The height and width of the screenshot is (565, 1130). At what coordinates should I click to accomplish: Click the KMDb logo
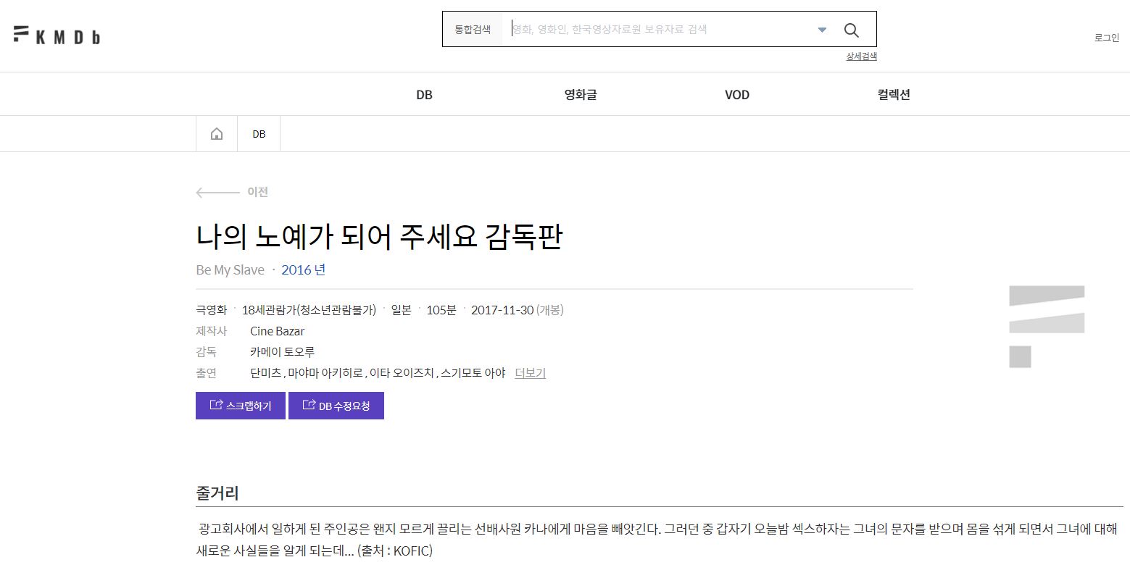pos(57,35)
